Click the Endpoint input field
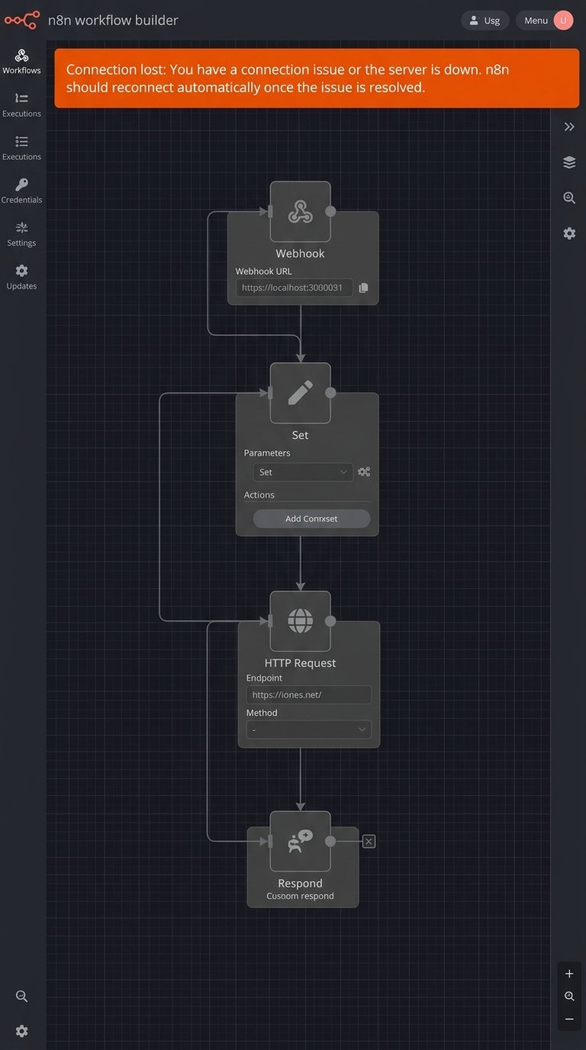This screenshot has height=1050, width=586. 309,694
